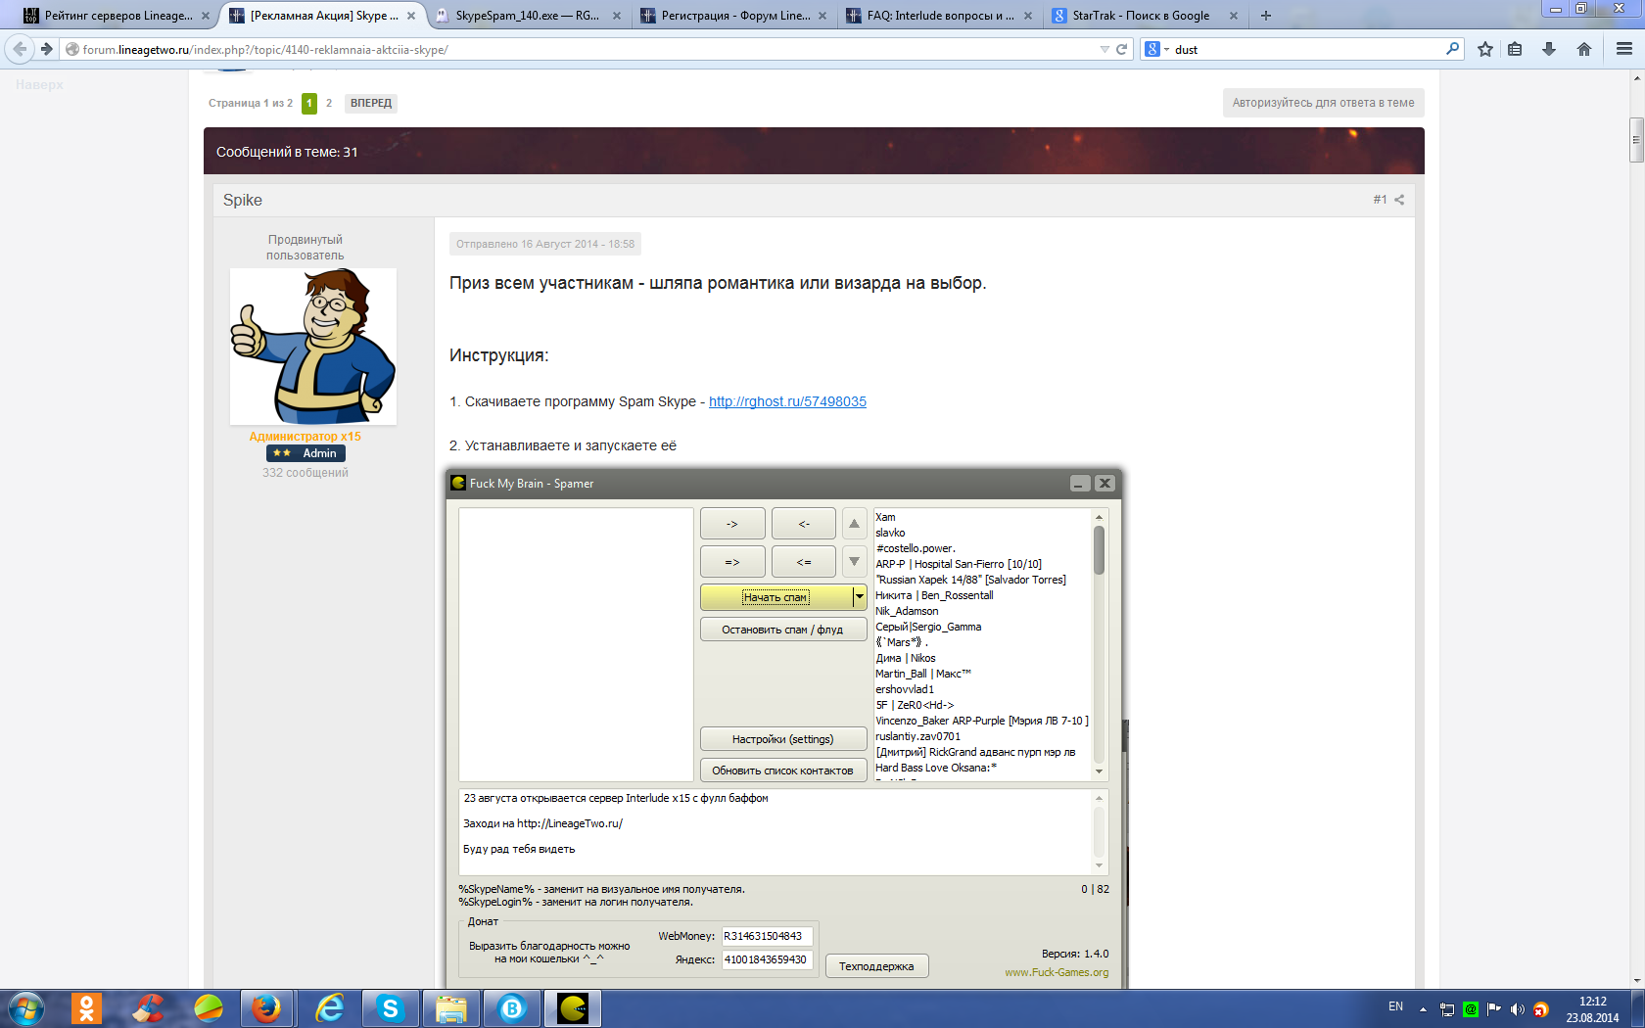Open dropdown arrow beside Начать спам

[859, 596]
